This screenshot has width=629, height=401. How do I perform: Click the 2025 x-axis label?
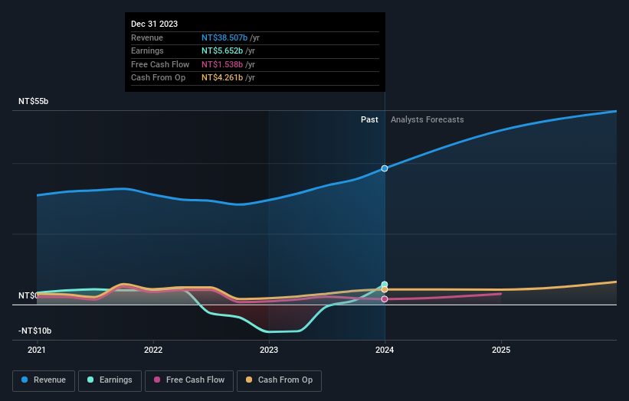[x=501, y=350]
